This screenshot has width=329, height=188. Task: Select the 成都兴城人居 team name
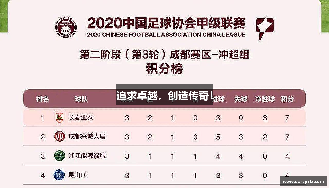click(87, 137)
